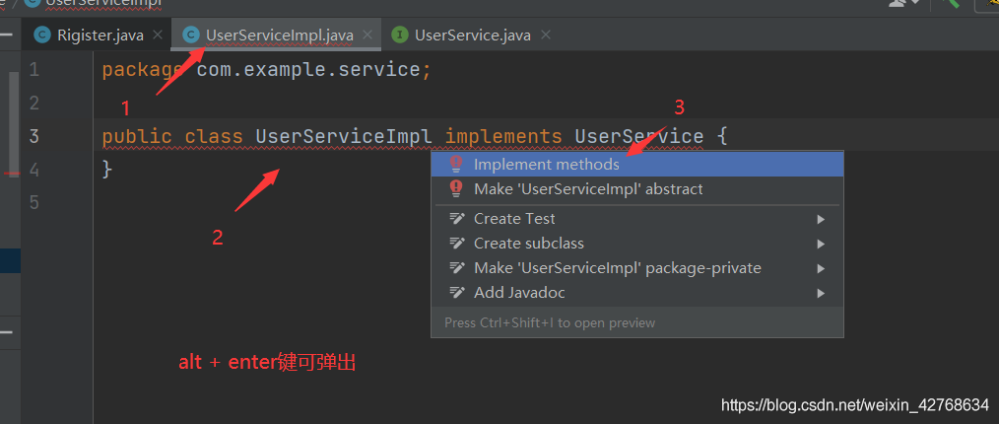Click the pencil icon next to Add Javadoc

pyautogui.click(x=456, y=293)
